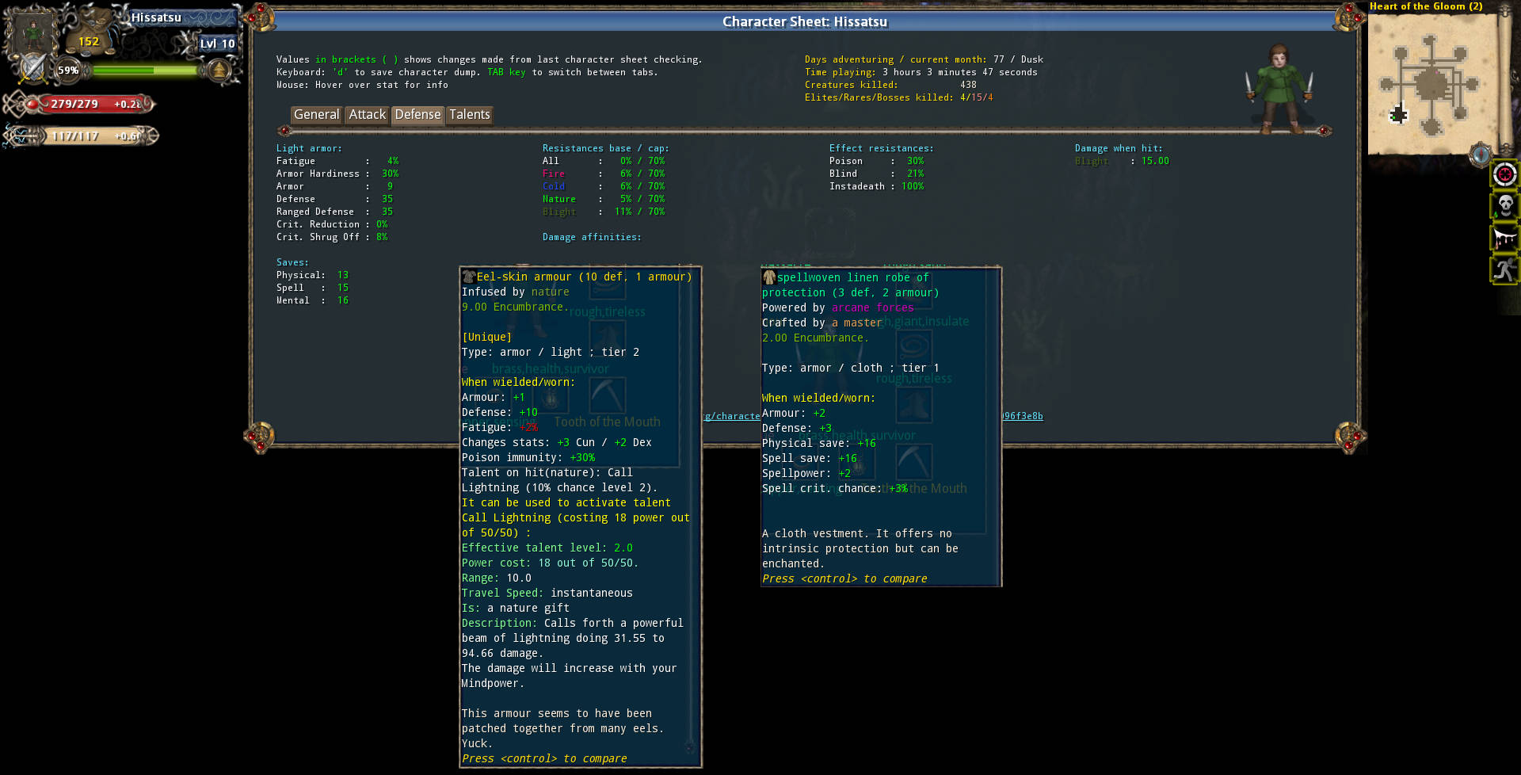The image size is (1521, 775).
Task: Click the Nature resistance row
Action: coord(604,199)
